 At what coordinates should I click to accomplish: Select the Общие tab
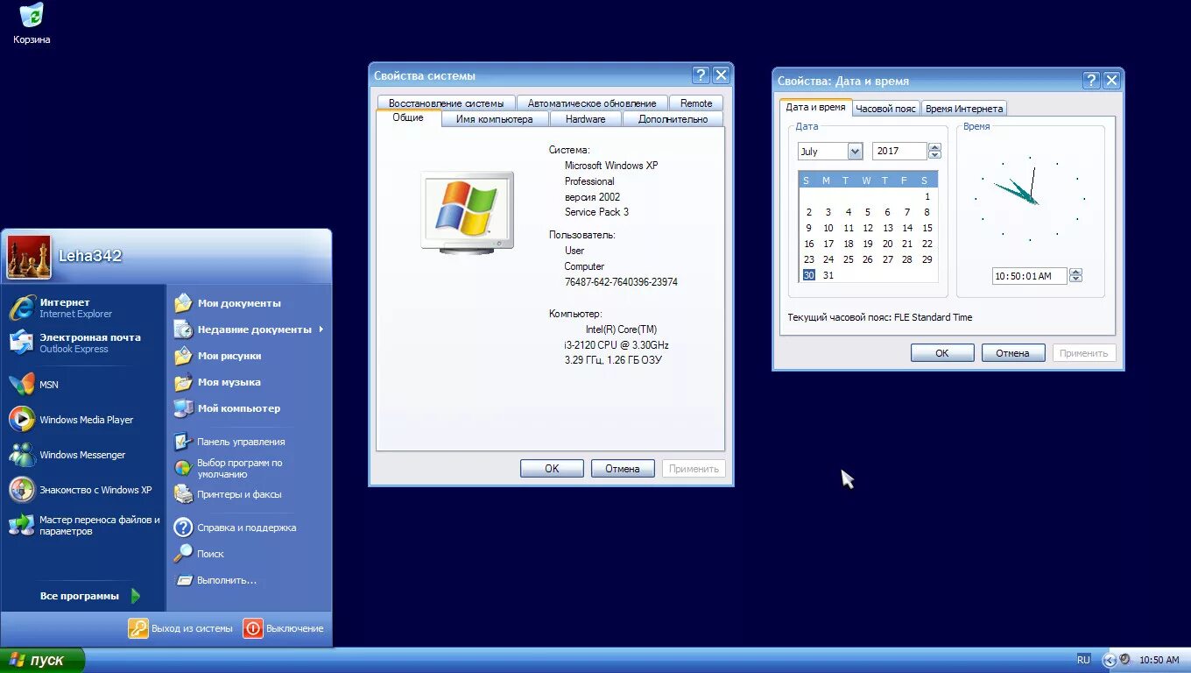click(x=408, y=117)
